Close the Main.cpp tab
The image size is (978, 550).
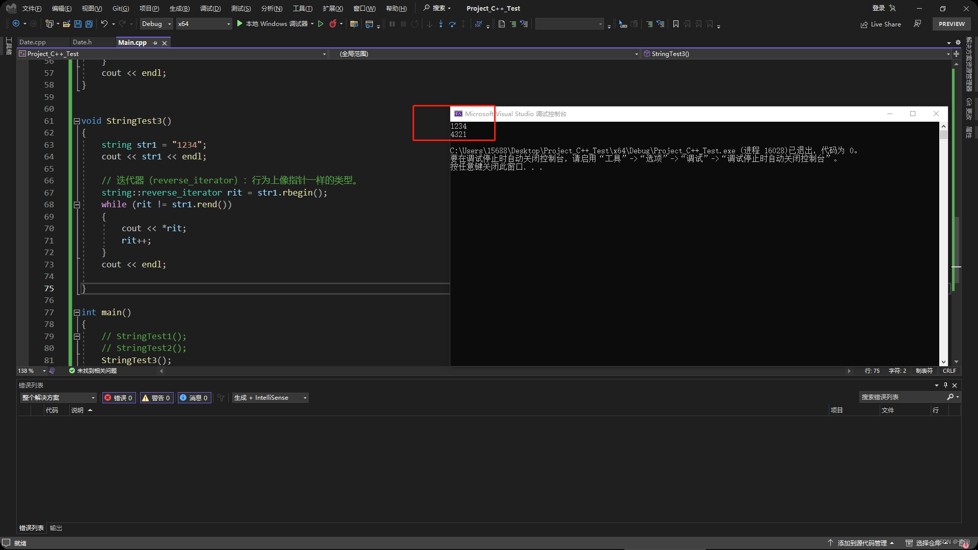165,43
